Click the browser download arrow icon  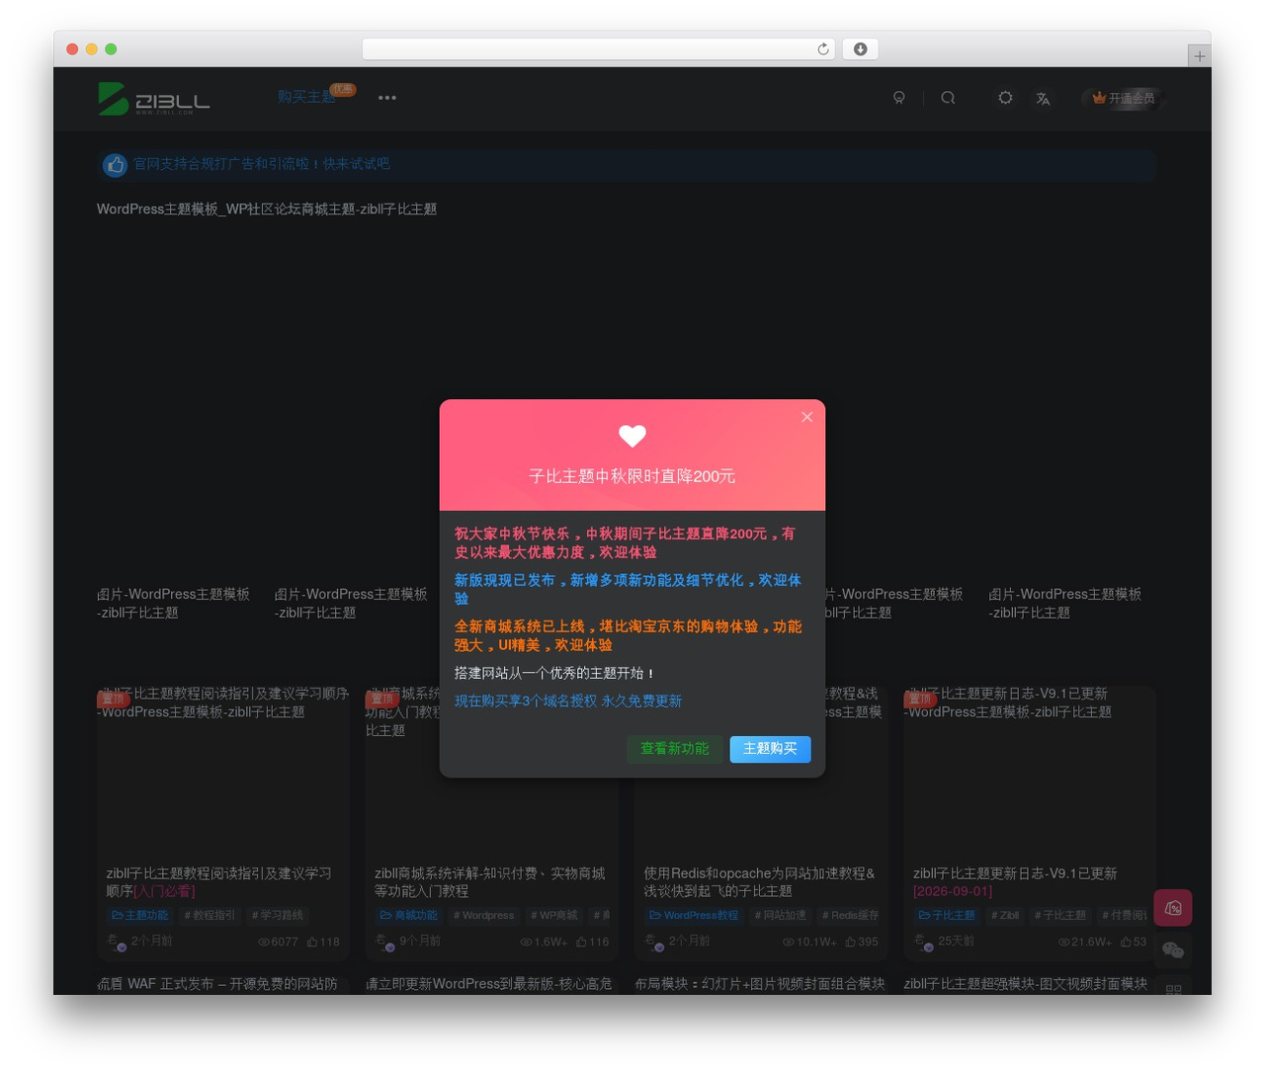point(860,49)
